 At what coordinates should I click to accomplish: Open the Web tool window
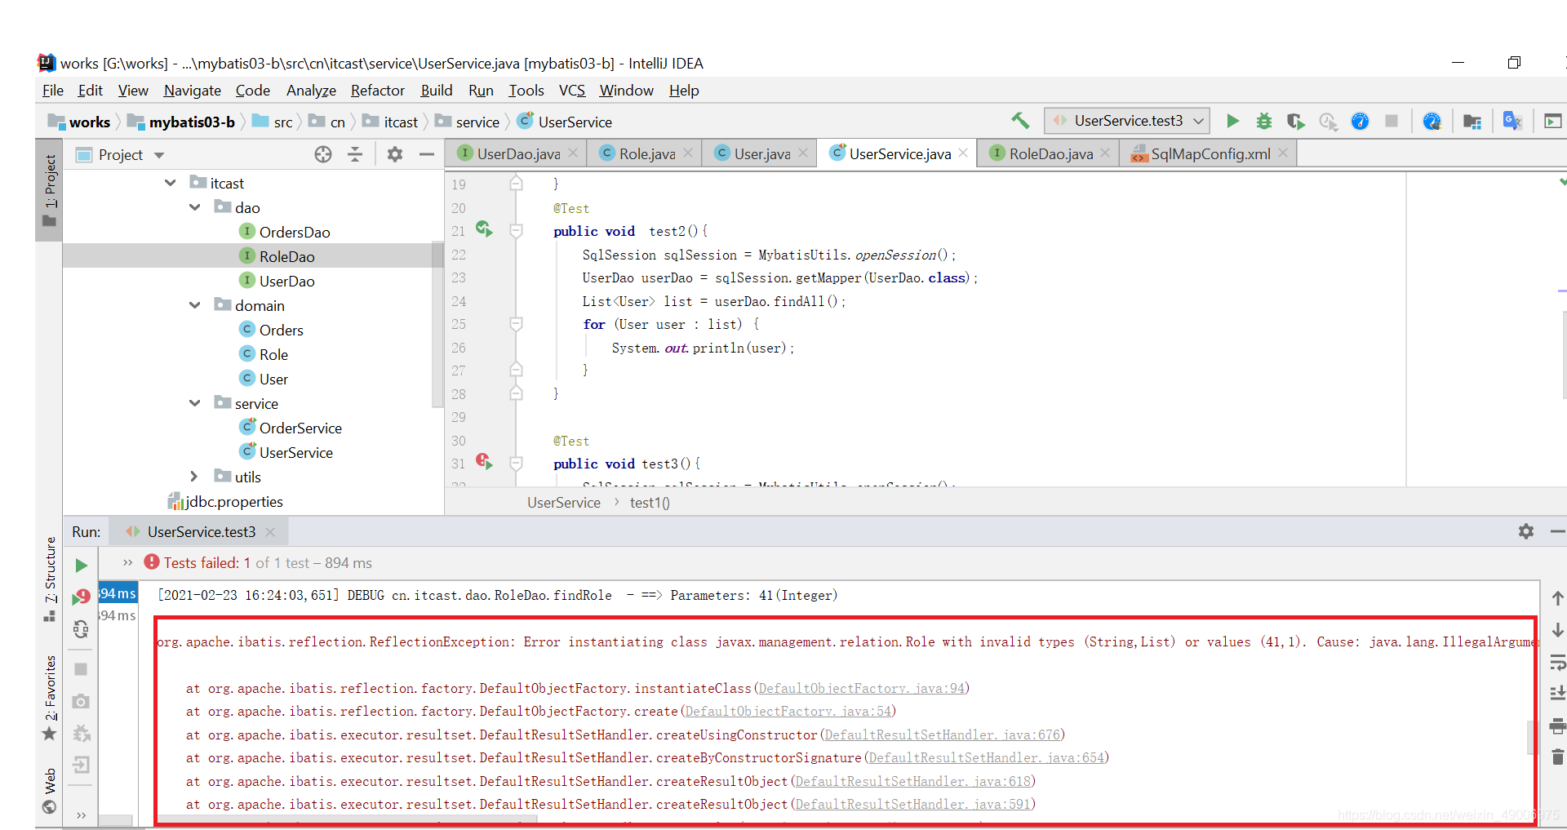50,790
